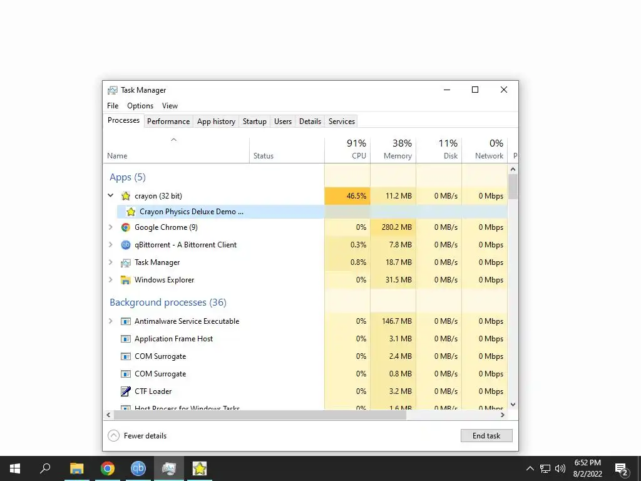Expand the Windows Explorer process group

pos(110,280)
